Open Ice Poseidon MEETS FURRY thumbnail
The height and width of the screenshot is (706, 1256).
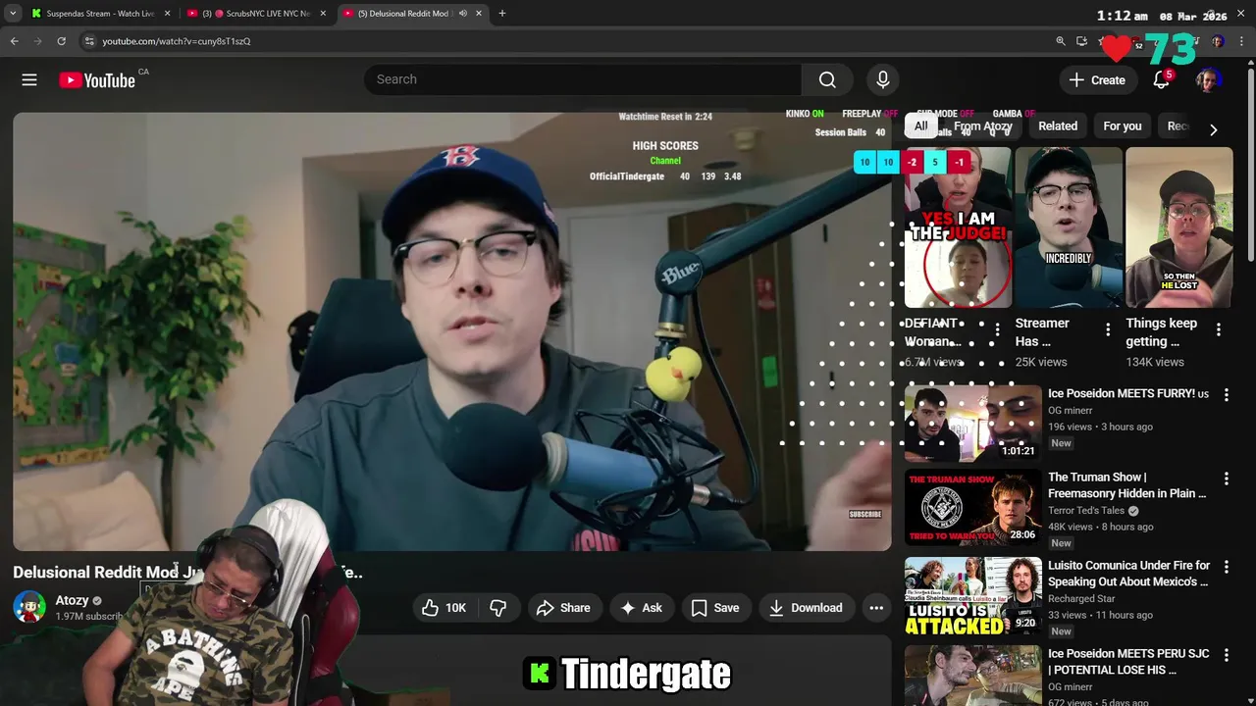click(972, 423)
